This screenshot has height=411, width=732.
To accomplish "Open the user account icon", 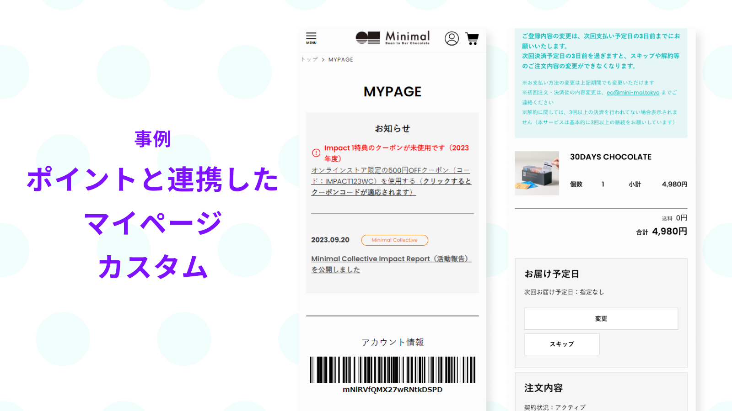I will tap(452, 38).
